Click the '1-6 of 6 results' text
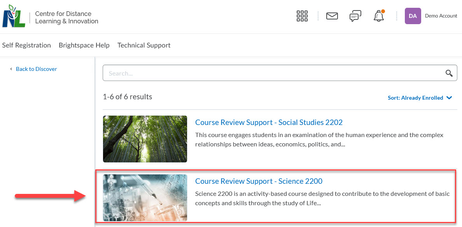The width and height of the screenshot is (462, 227). click(127, 97)
